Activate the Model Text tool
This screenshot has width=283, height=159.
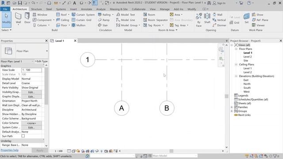pos(126,15)
